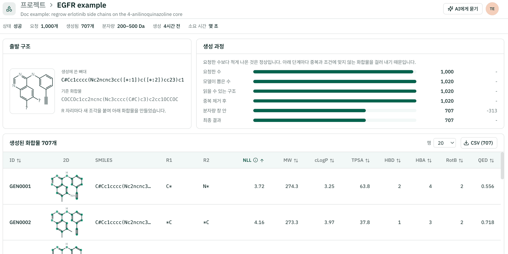
Task: Click the SMILES column header
Action: (x=104, y=160)
